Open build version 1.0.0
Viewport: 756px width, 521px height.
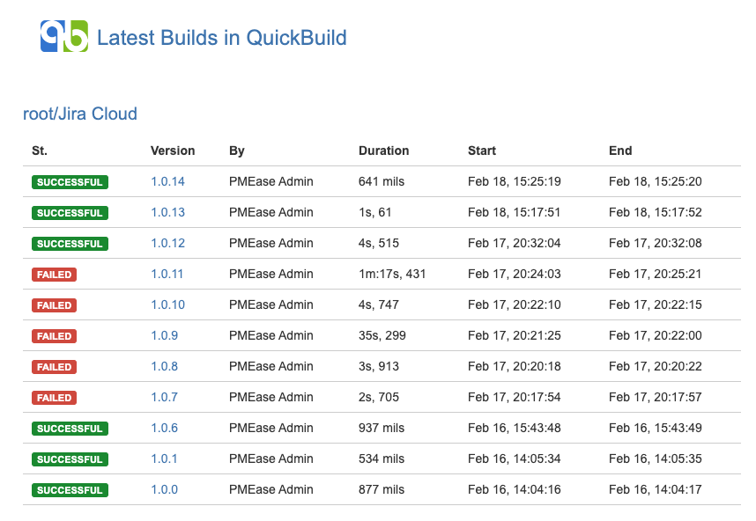(165, 489)
